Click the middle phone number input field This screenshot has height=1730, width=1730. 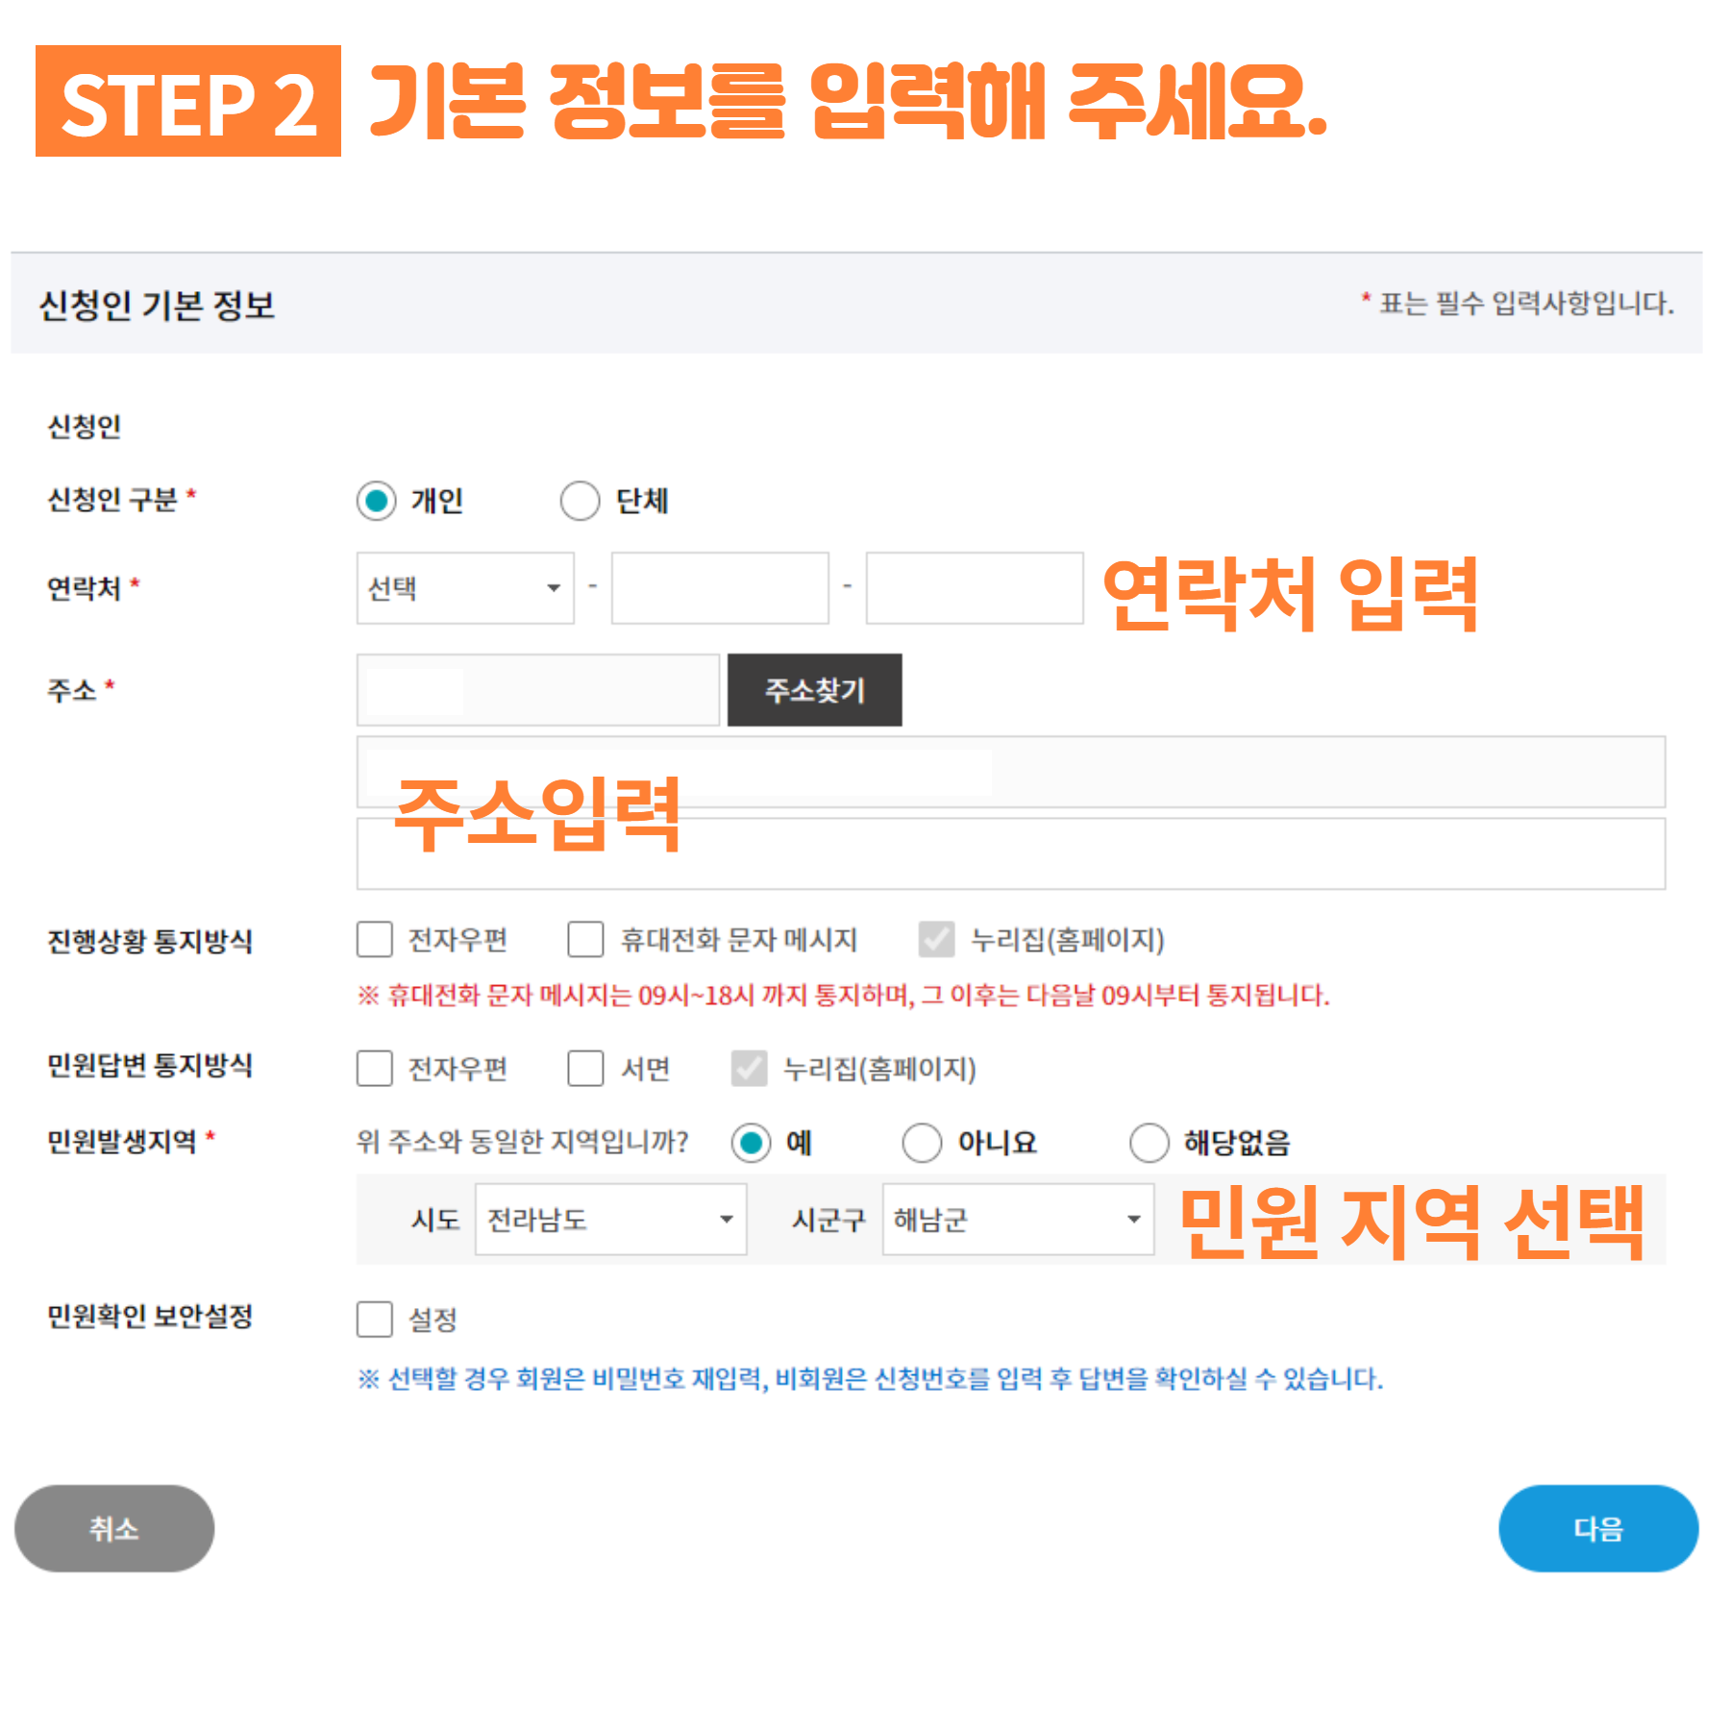(x=720, y=588)
